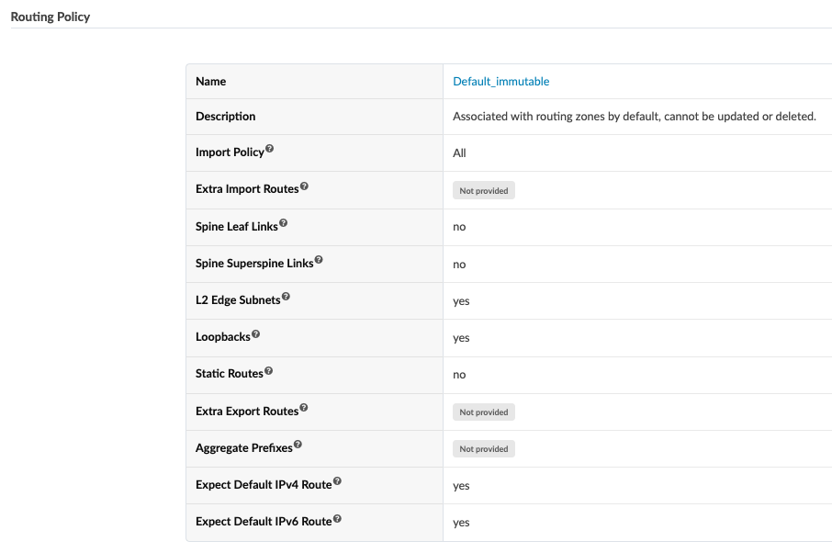Click the Extra Export Routes label
The image size is (832, 553).
click(247, 412)
